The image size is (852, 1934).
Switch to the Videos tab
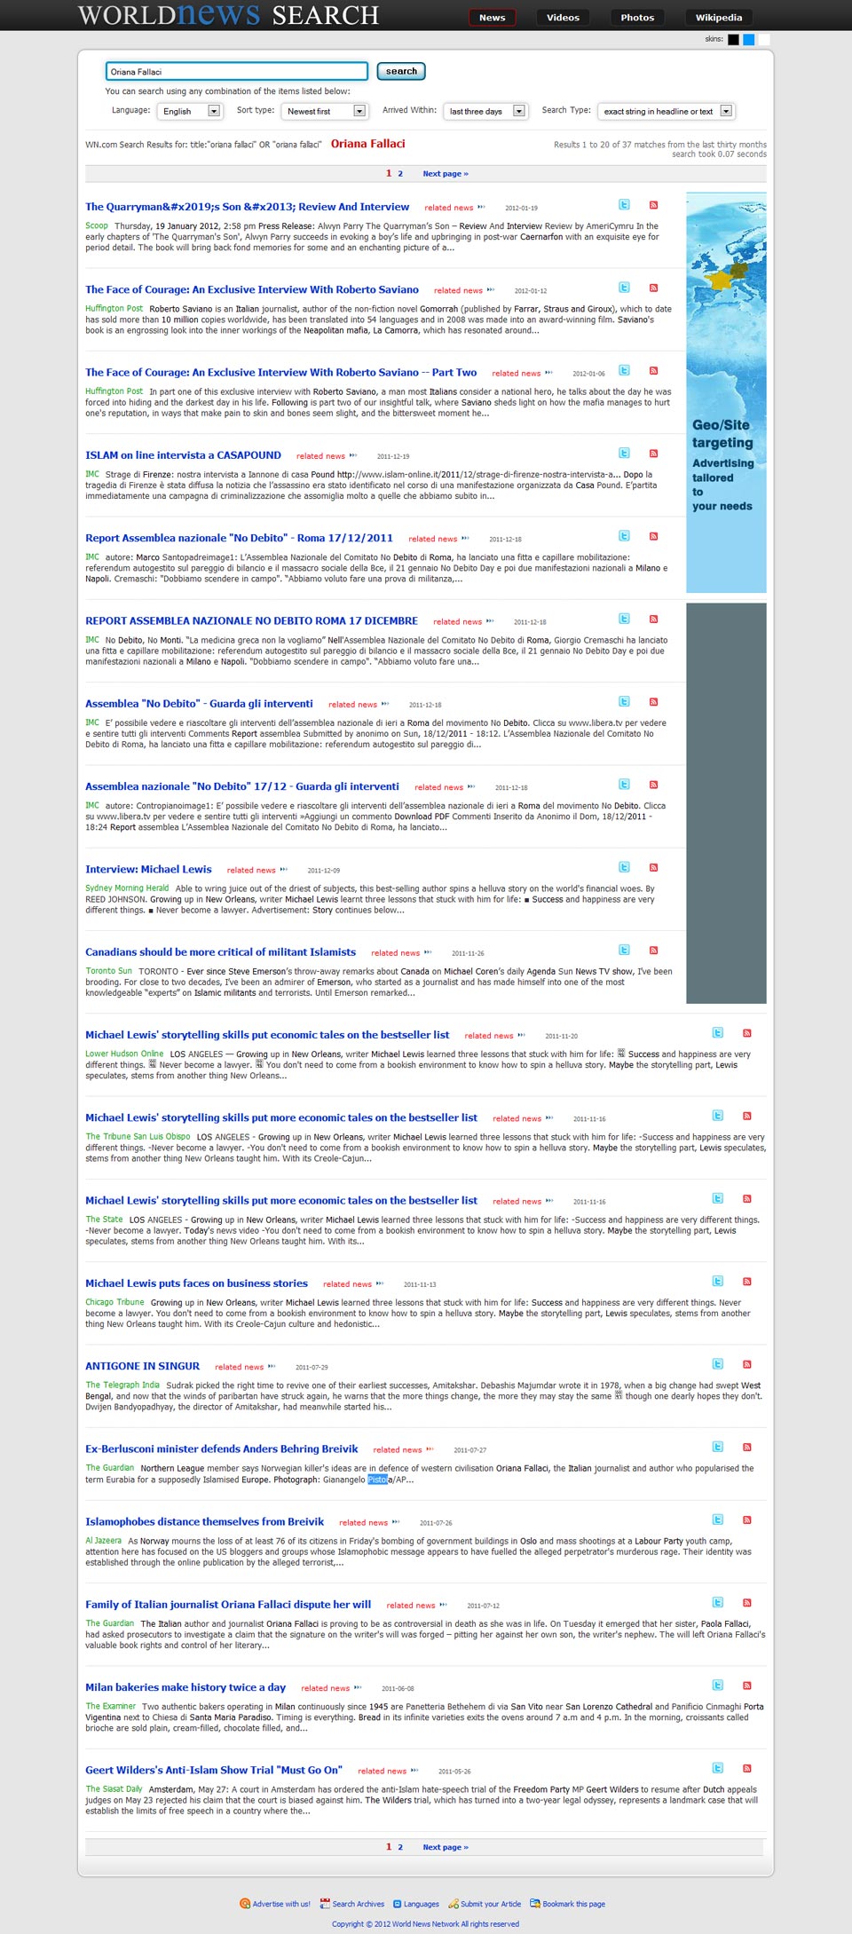[563, 17]
